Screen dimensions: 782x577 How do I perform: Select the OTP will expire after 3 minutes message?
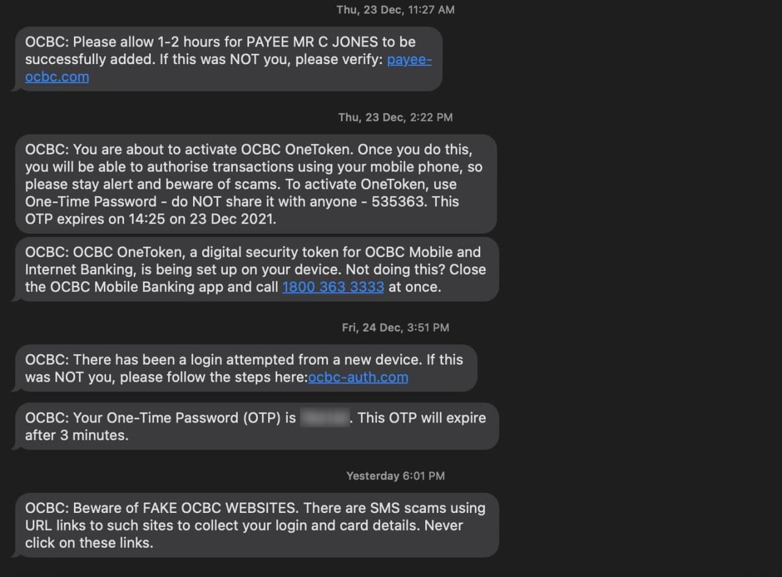click(255, 426)
